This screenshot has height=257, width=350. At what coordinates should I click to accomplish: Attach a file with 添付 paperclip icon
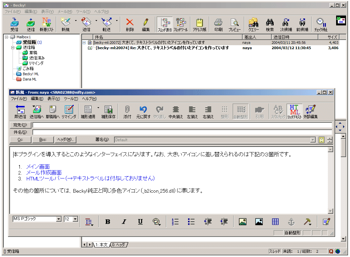[127, 112]
